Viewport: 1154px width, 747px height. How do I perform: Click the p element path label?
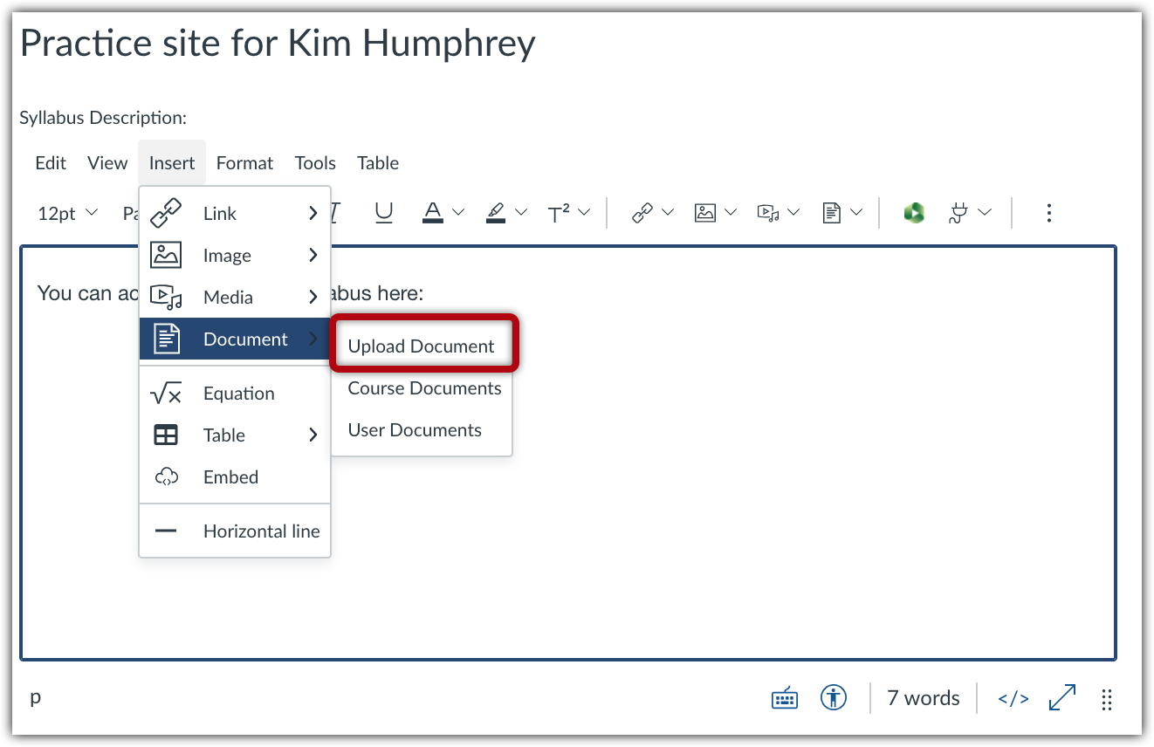tap(36, 697)
